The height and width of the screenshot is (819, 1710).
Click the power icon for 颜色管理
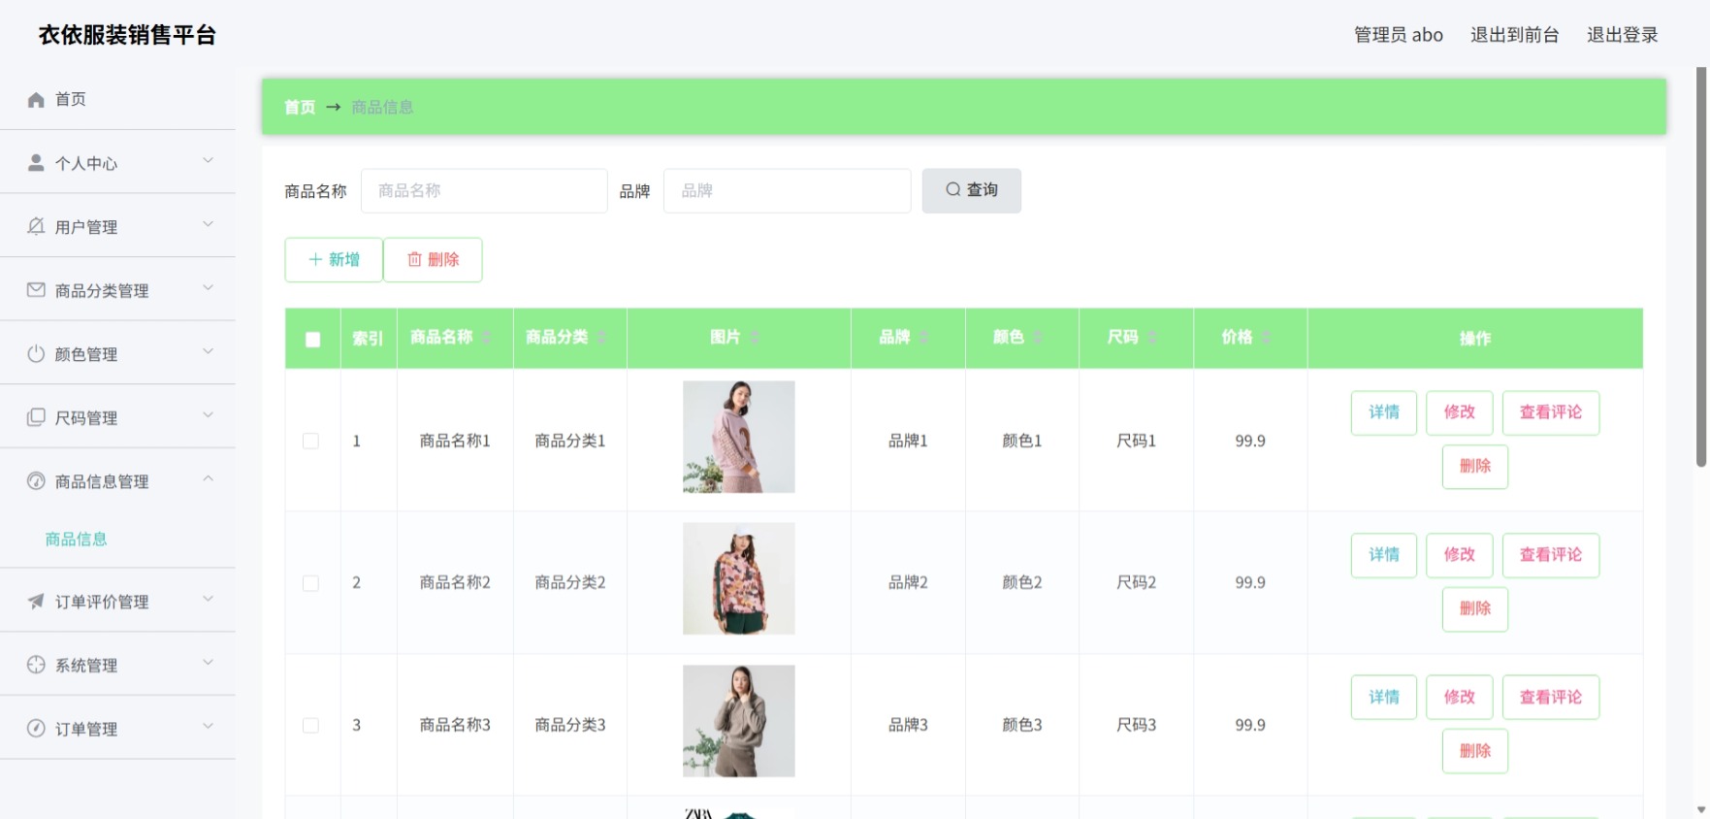point(36,353)
